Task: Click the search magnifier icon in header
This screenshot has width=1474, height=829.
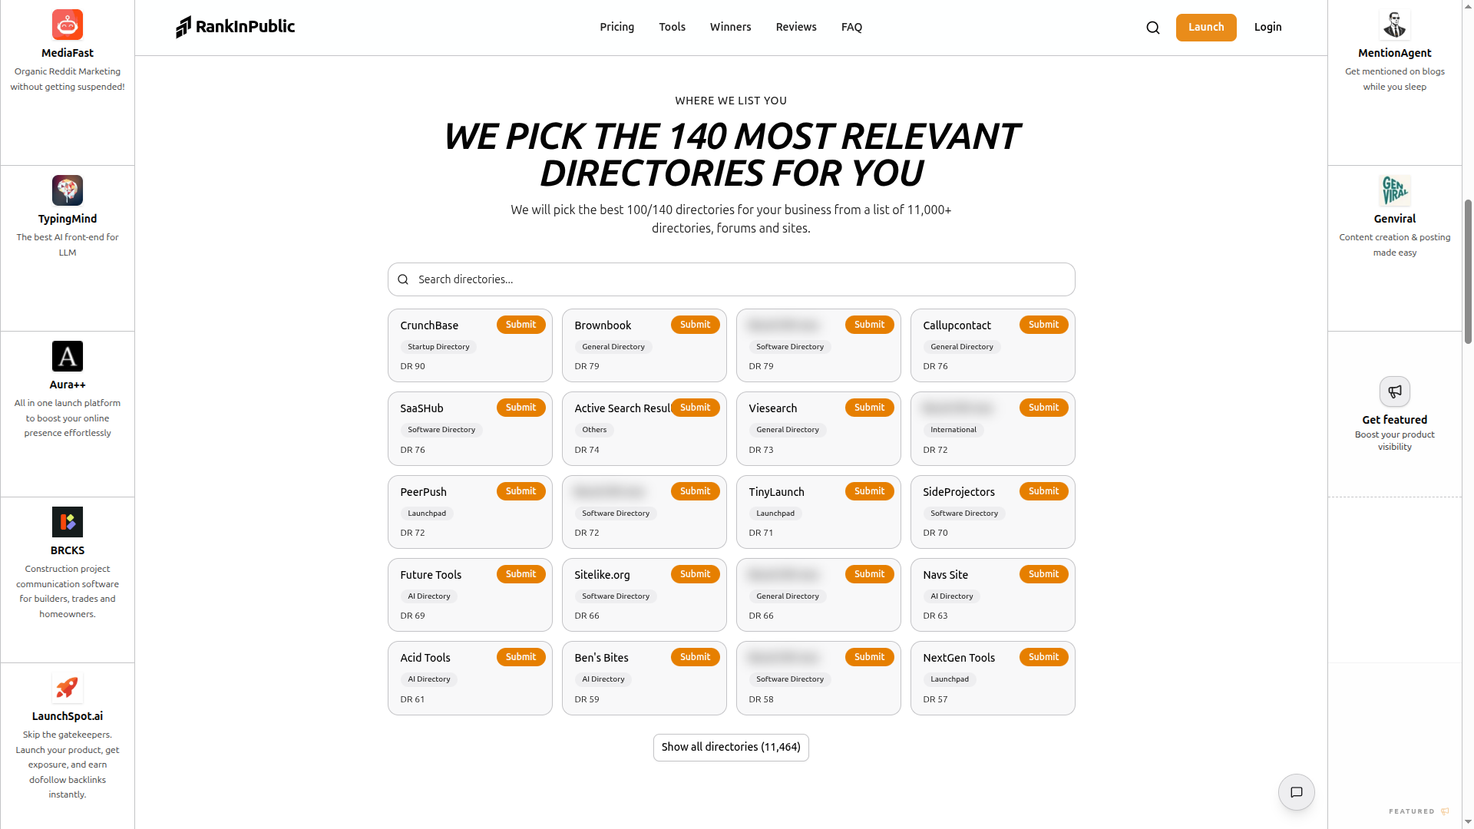Action: pos(1152,28)
